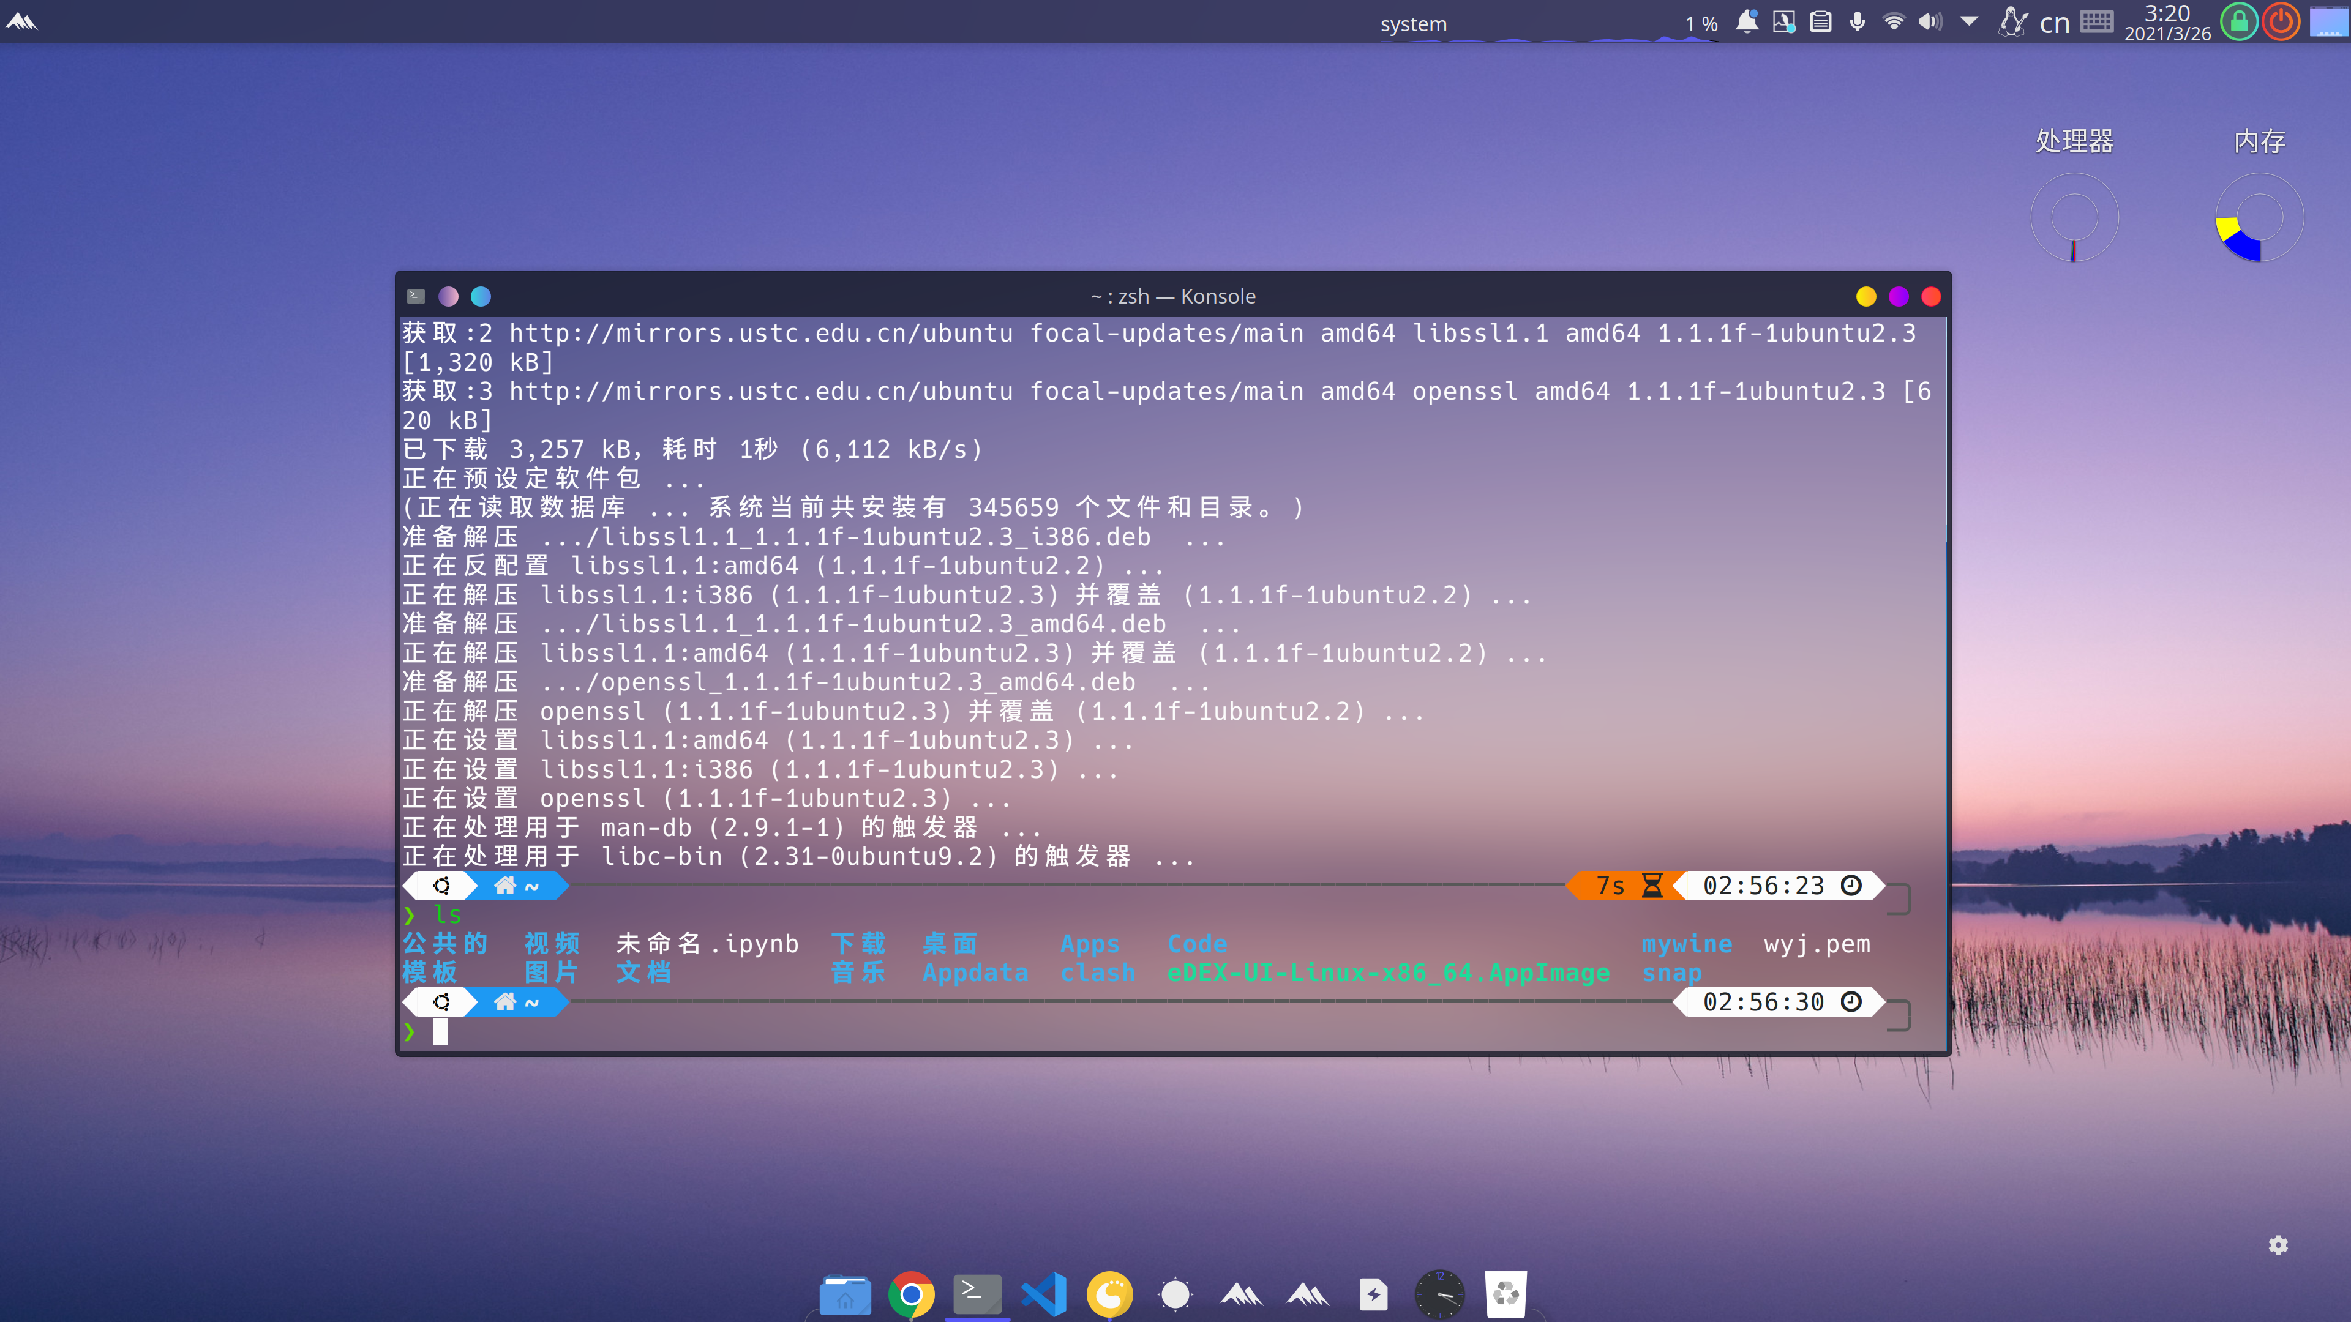Click the '02:56:30' prompt timestamp
2351x1322 pixels.
[x=1763, y=1003]
